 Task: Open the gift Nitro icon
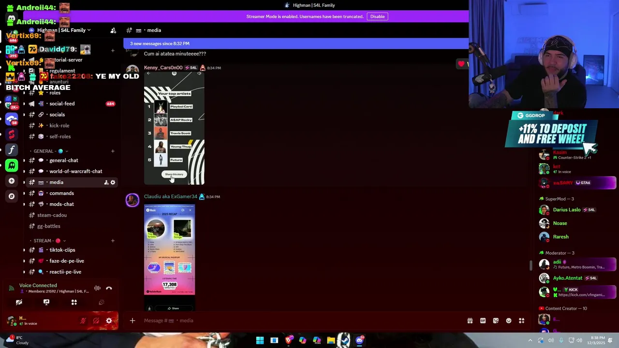pyautogui.click(x=470, y=320)
